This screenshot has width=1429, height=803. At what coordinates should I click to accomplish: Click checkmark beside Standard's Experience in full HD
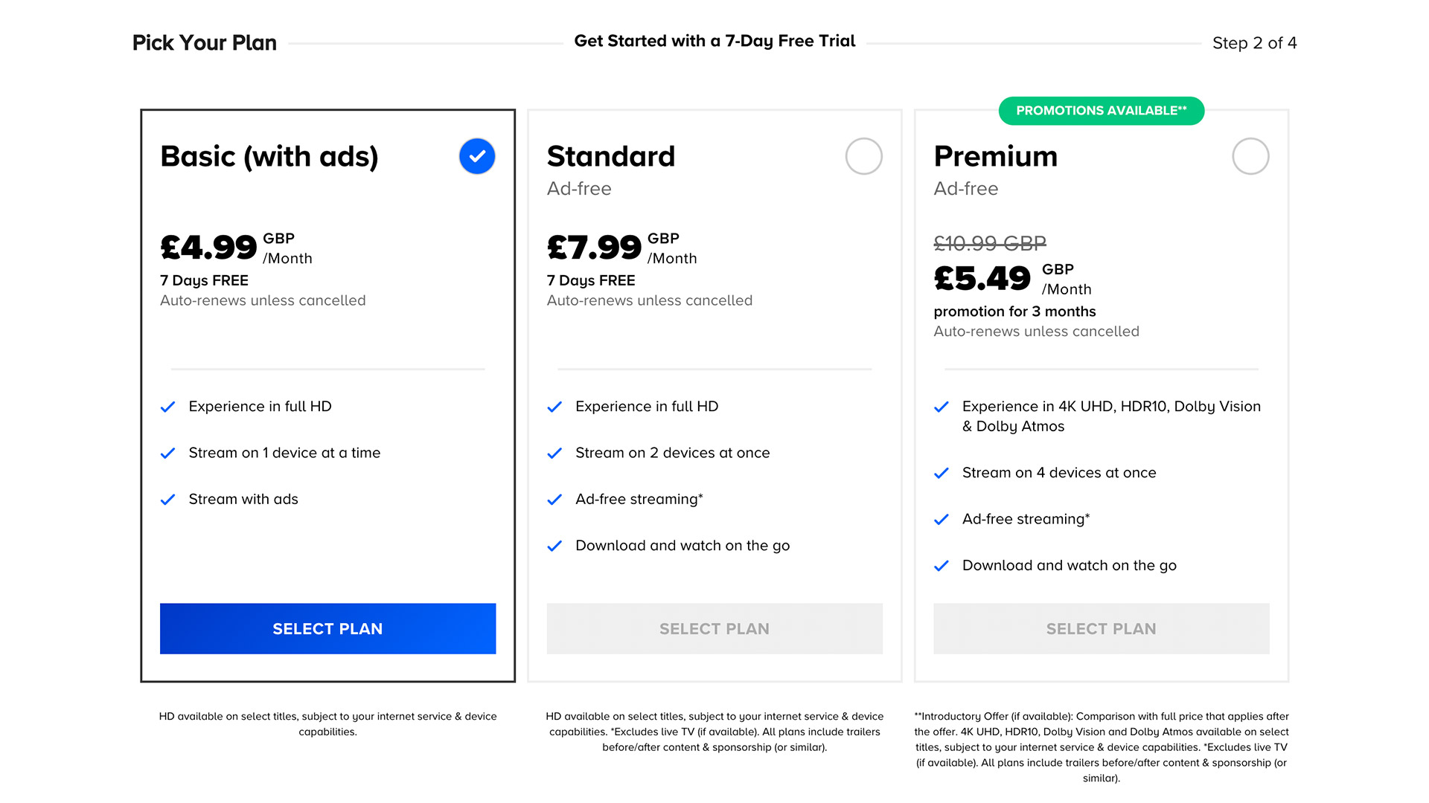pyautogui.click(x=554, y=407)
